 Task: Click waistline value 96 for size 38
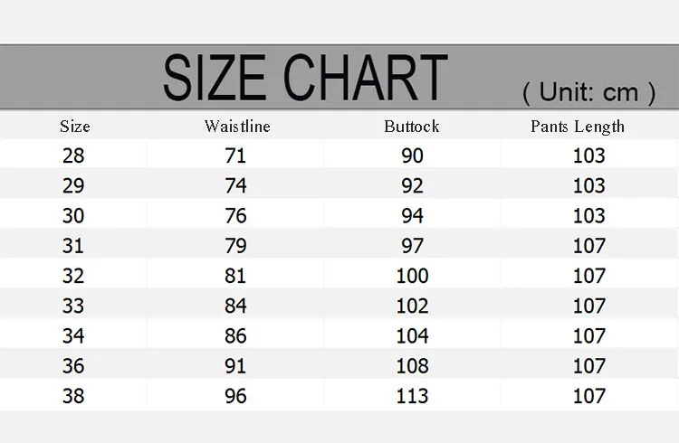tap(235, 396)
